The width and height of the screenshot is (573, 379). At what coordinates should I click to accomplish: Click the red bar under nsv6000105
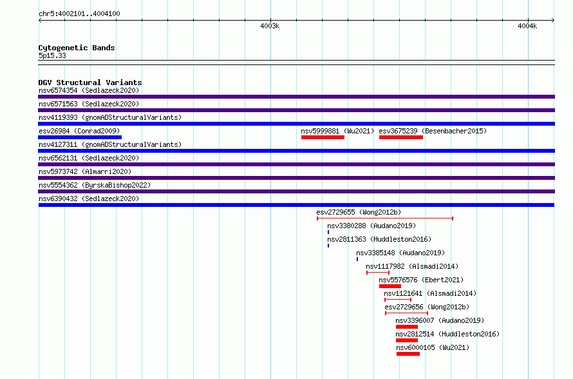coord(408,354)
